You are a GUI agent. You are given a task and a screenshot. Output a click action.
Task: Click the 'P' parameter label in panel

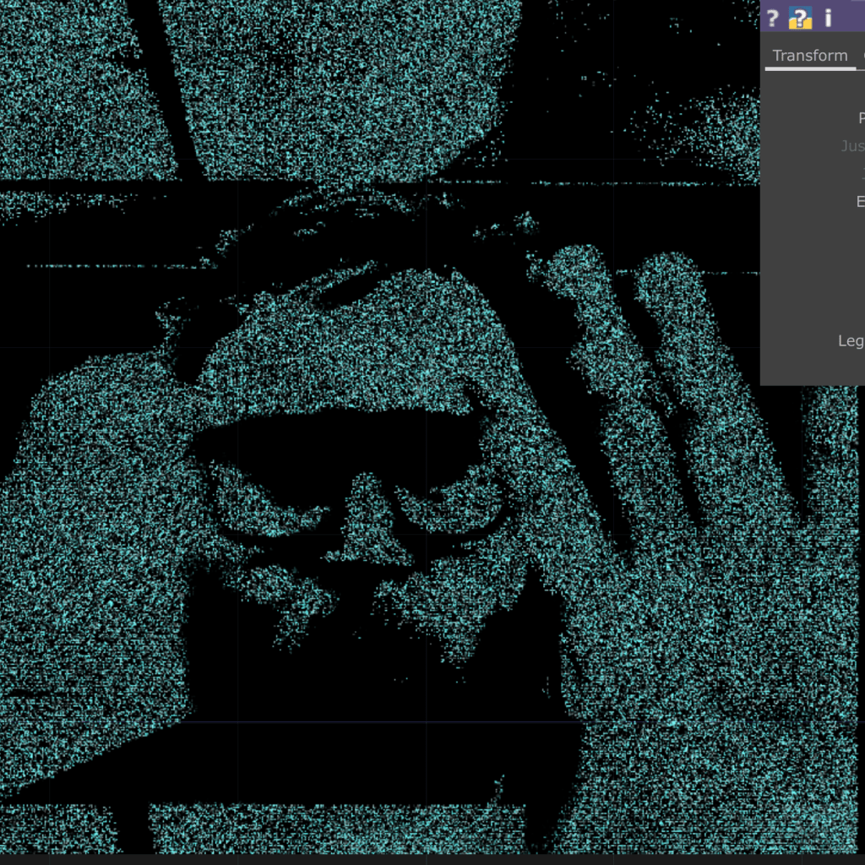[861, 118]
